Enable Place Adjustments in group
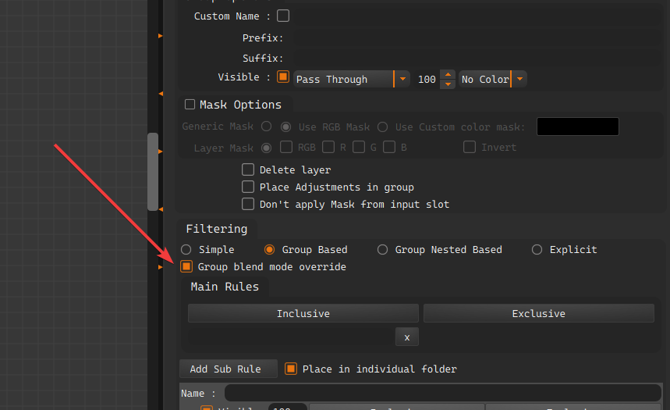This screenshot has height=410, width=670. click(248, 187)
